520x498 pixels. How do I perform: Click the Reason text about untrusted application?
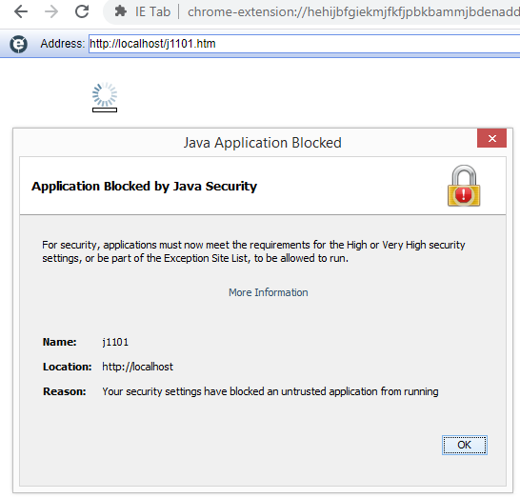point(270,391)
